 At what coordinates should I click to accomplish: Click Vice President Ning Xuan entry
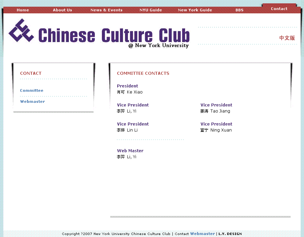coord(216,130)
